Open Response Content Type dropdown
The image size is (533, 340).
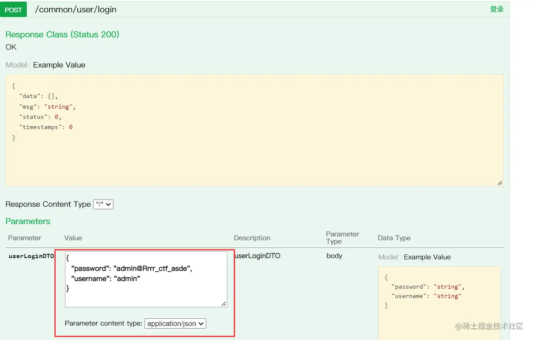point(103,204)
